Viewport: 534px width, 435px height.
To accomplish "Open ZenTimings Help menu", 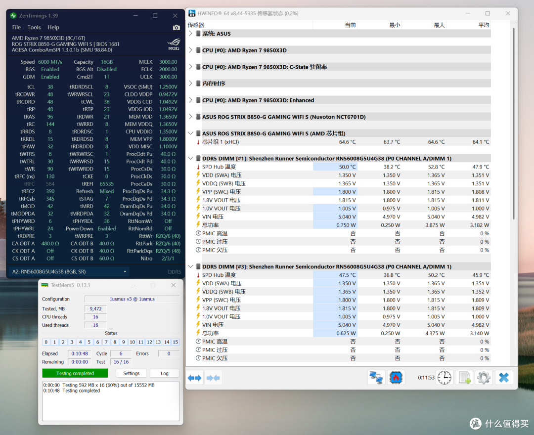I will coord(53,28).
